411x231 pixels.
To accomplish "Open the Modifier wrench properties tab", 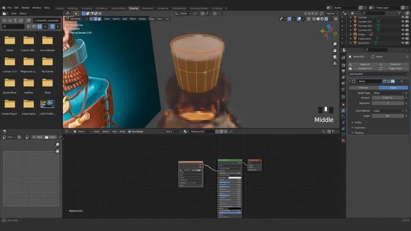I will (x=344, y=111).
